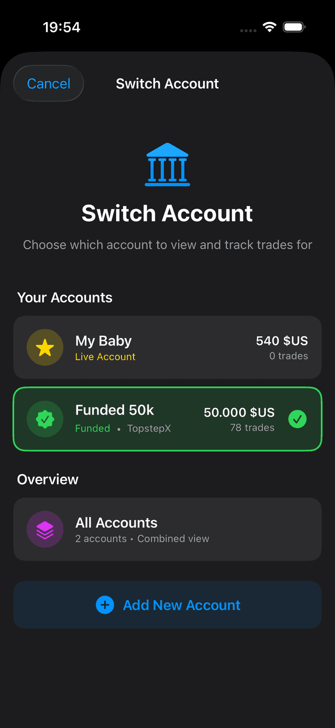Tap the purple stacked layers icon for All Accounts
335x728 pixels.
(x=45, y=529)
